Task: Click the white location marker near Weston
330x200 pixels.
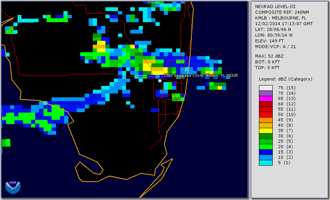Action: (160, 81)
